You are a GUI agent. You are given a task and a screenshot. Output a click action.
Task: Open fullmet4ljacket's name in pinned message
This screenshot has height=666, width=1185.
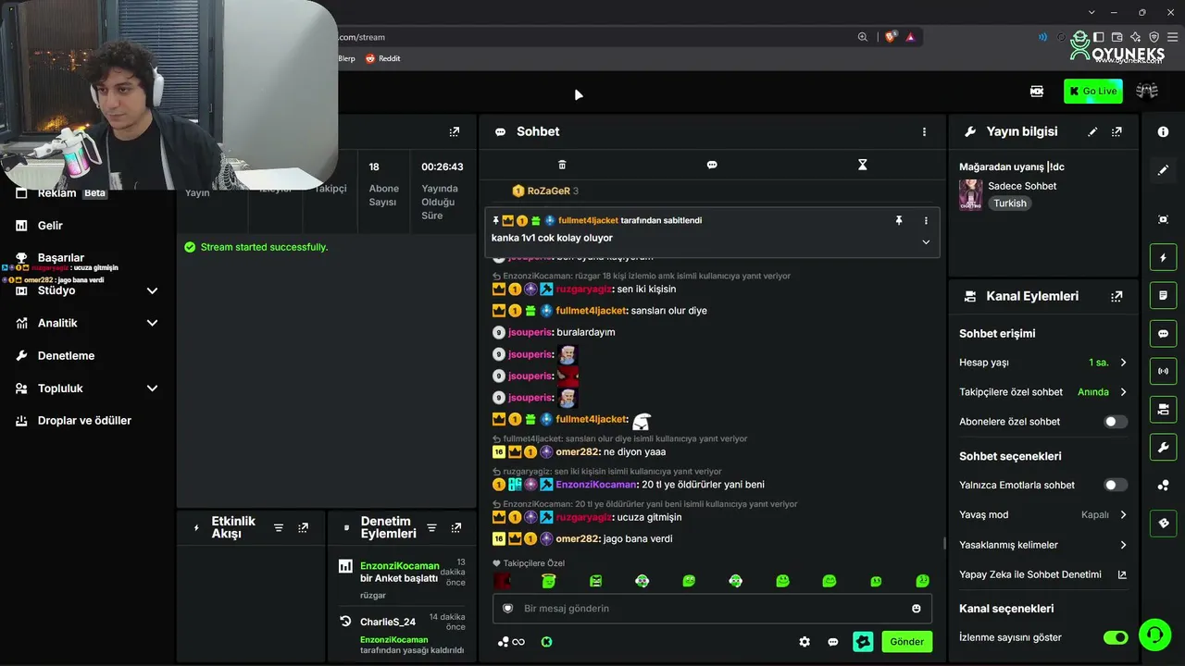pyautogui.click(x=588, y=221)
